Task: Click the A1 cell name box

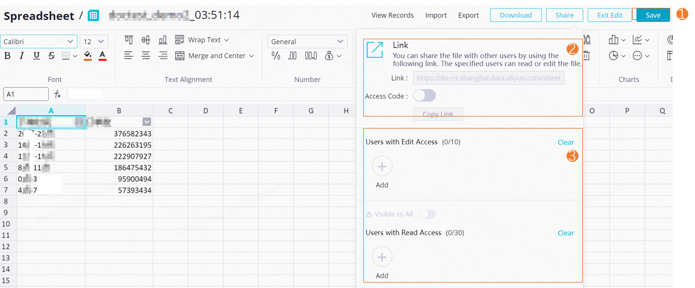Action: pyautogui.click(x=26, y=94)
